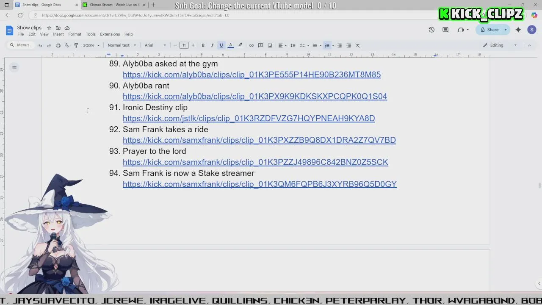Open the Help menu
The image size is (542, 305).
click(128, 34)
